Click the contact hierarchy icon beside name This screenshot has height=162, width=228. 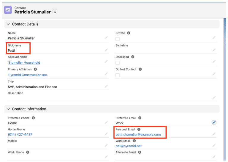[x=55, y=12]
